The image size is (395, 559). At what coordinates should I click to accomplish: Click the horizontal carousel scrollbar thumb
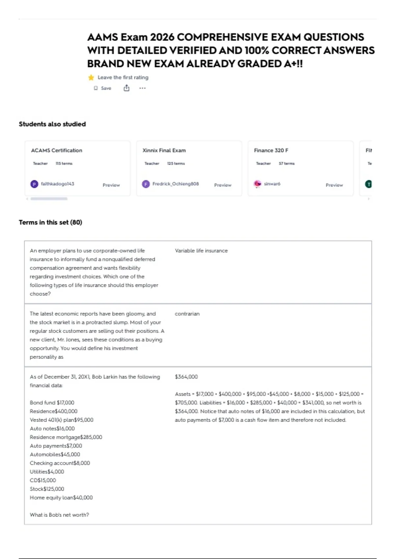pos(49,199)
